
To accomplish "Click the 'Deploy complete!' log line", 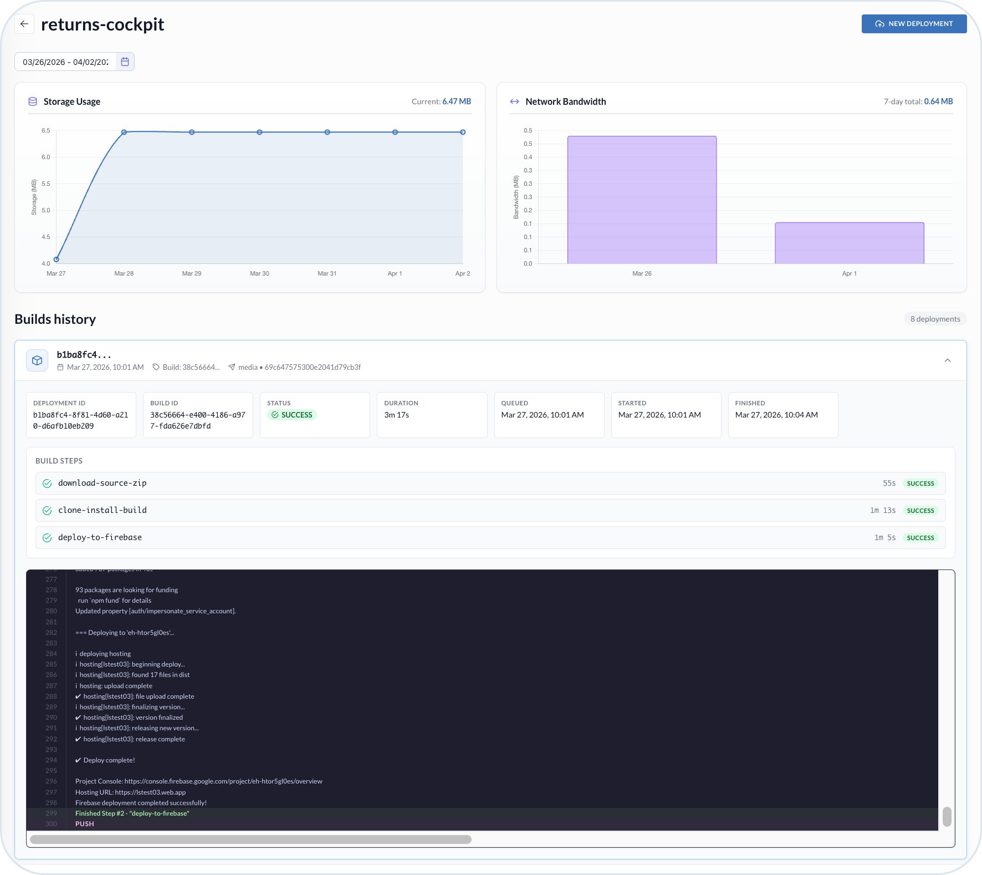I will pos(105,760).
